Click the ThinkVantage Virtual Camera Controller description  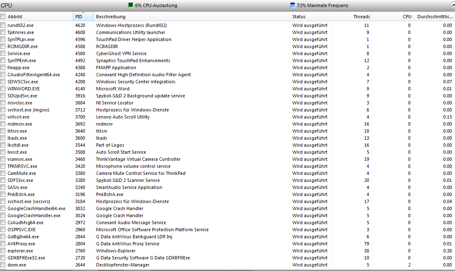click(x=138, y=159)
